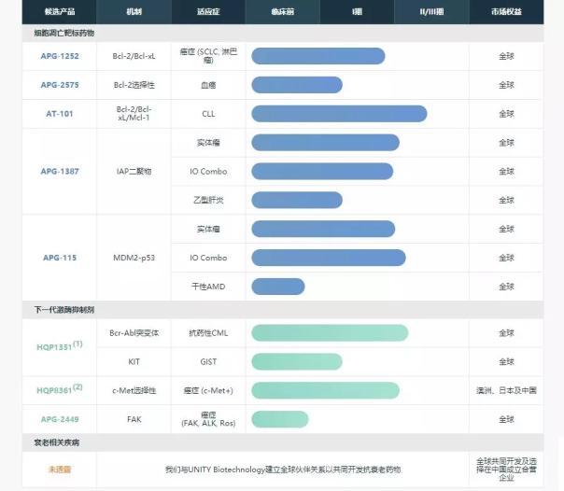Click the 细胞凋亡靶标药物 section heading
This screenshot has width=564, height=491.
(x=64, y=33)
